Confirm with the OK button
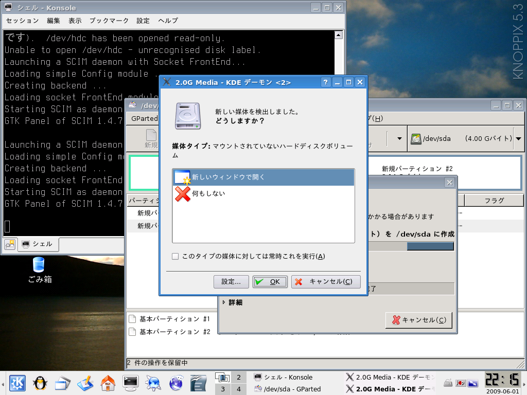This screenshot has height=395, width=527. point(270,282)
